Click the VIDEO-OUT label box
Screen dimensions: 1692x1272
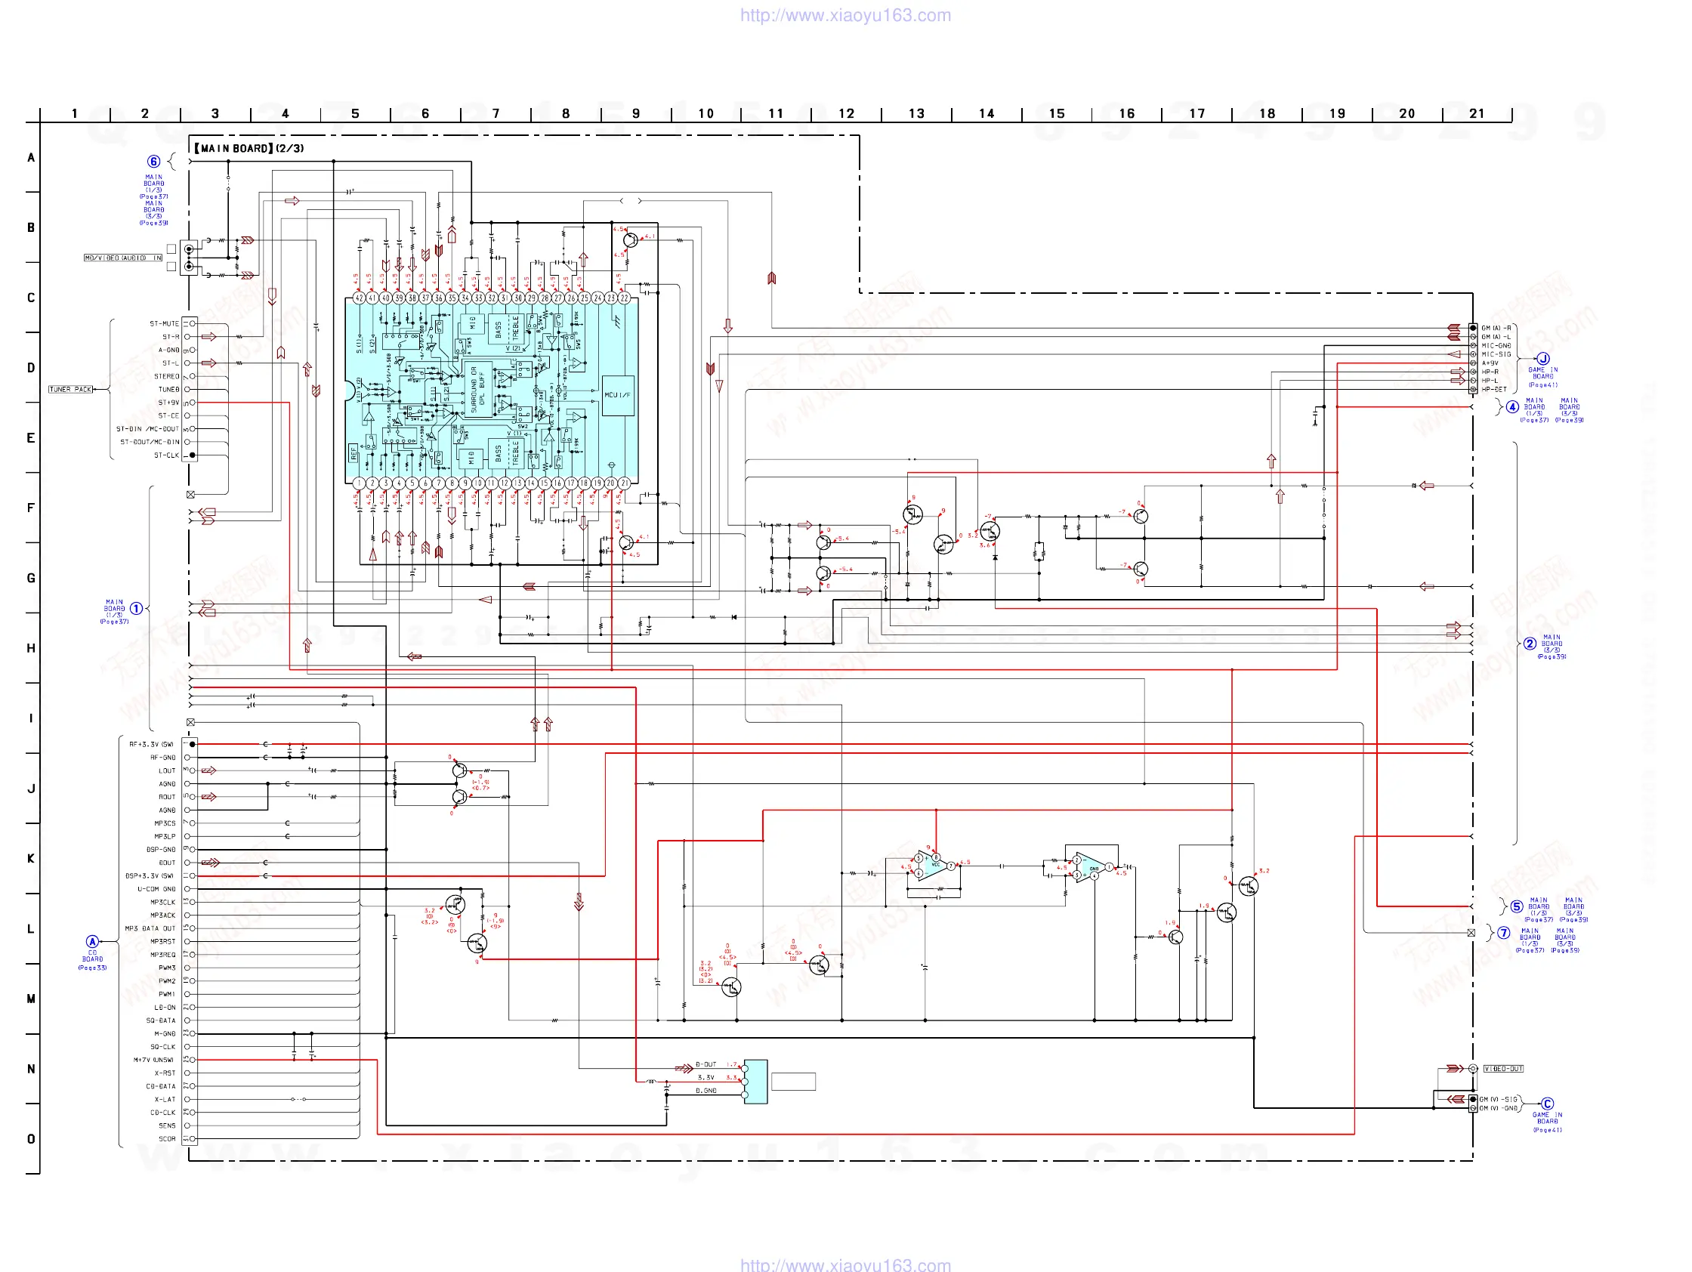(x=1503, y=1069)
